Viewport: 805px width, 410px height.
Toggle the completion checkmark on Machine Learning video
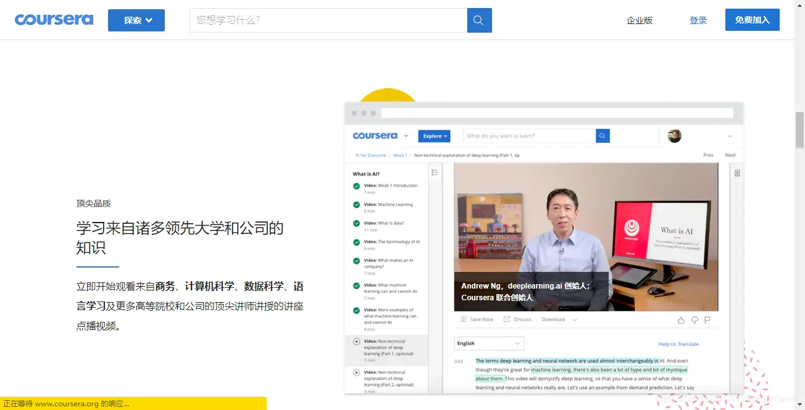click(356, 204)
